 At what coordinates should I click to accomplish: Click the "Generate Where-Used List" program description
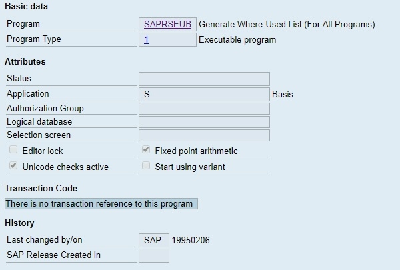(x=287, y=24)
